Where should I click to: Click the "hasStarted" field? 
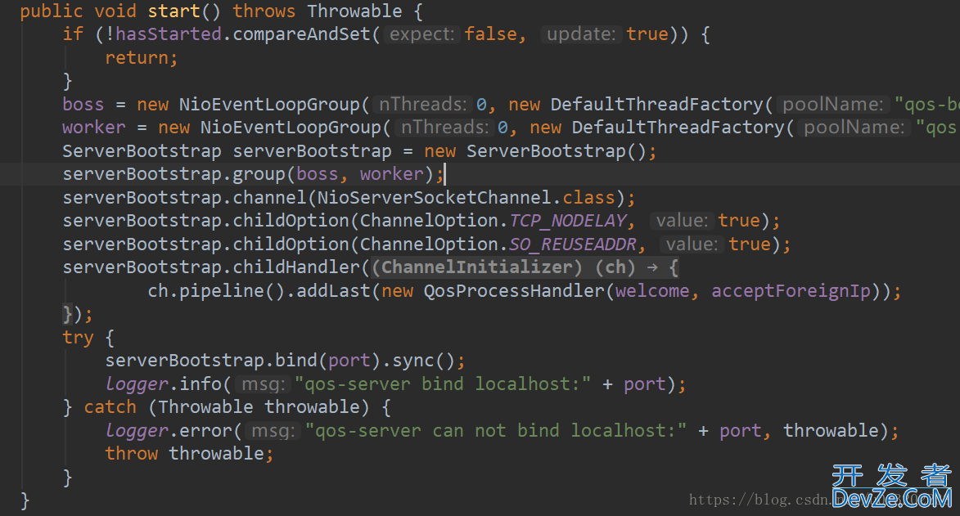[169, 34]
